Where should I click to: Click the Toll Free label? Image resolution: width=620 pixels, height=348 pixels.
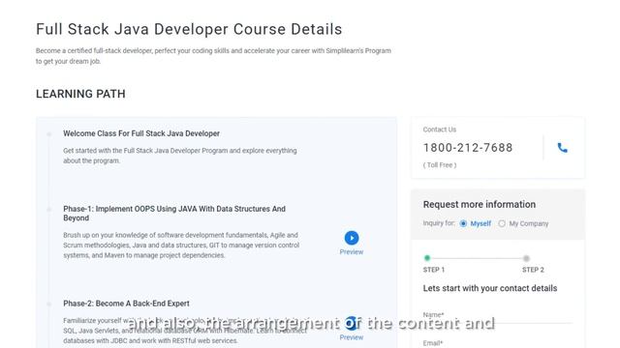pyautogui.click(x=440, y=165)
